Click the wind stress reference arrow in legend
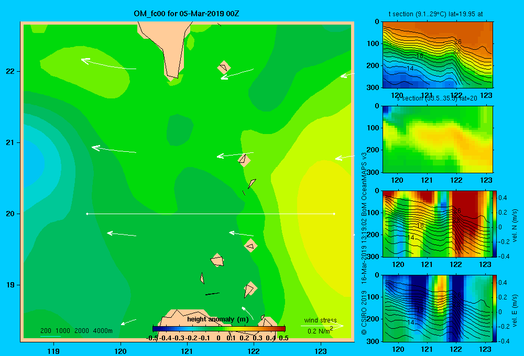Image resolution: width=524 pixels, height=356 pixels. point(322,326)
